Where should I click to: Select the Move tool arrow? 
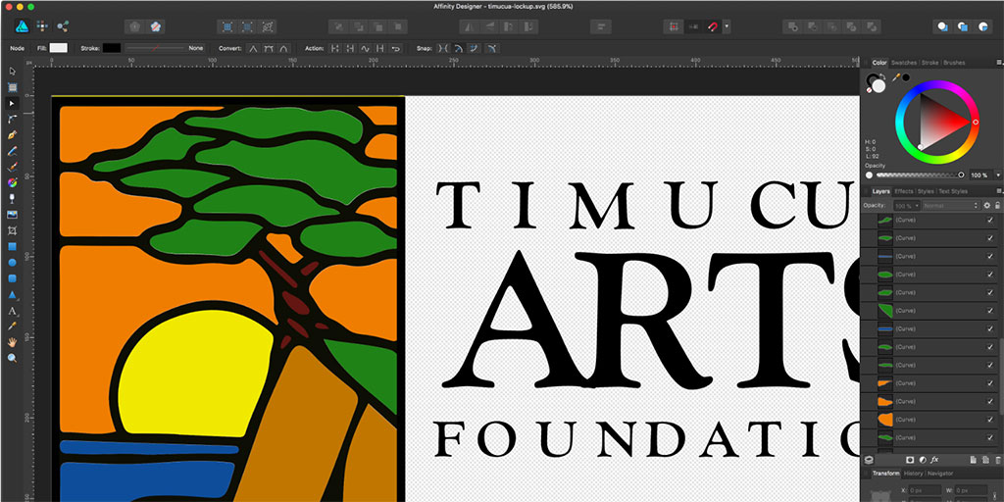coord(12,71)
